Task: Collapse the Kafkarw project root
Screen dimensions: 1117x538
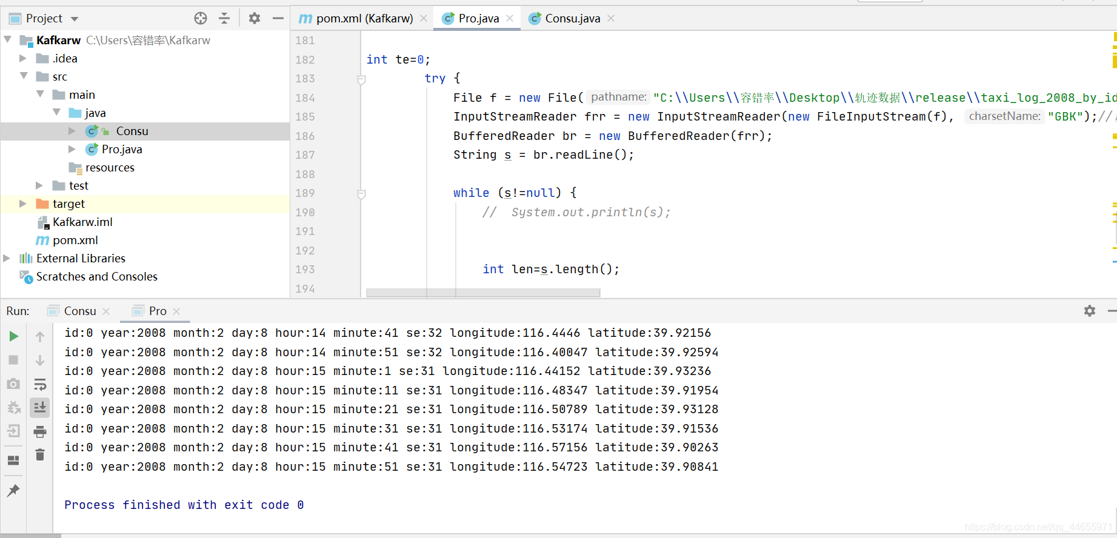Action: pyautogui.click(x=7, y=39)
